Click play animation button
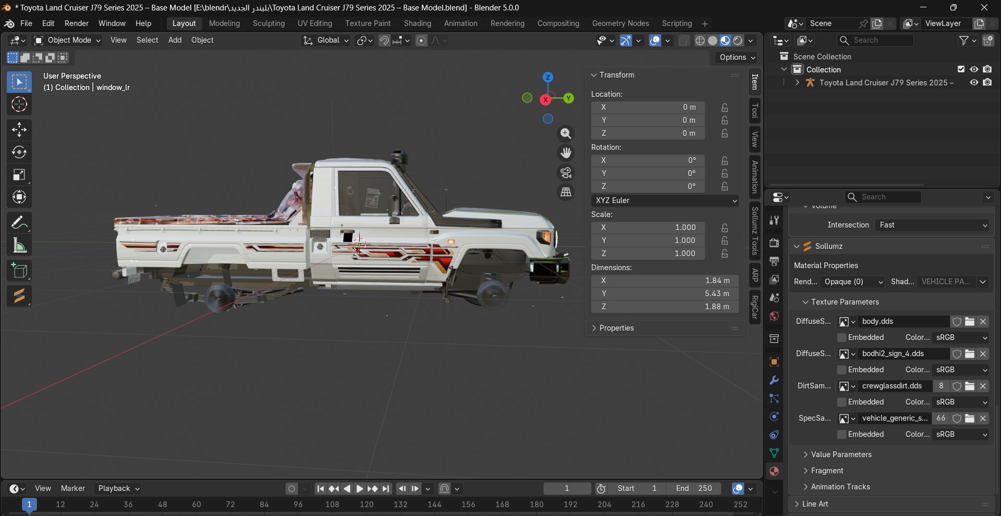1001x516 pixels. pos(359,488)
